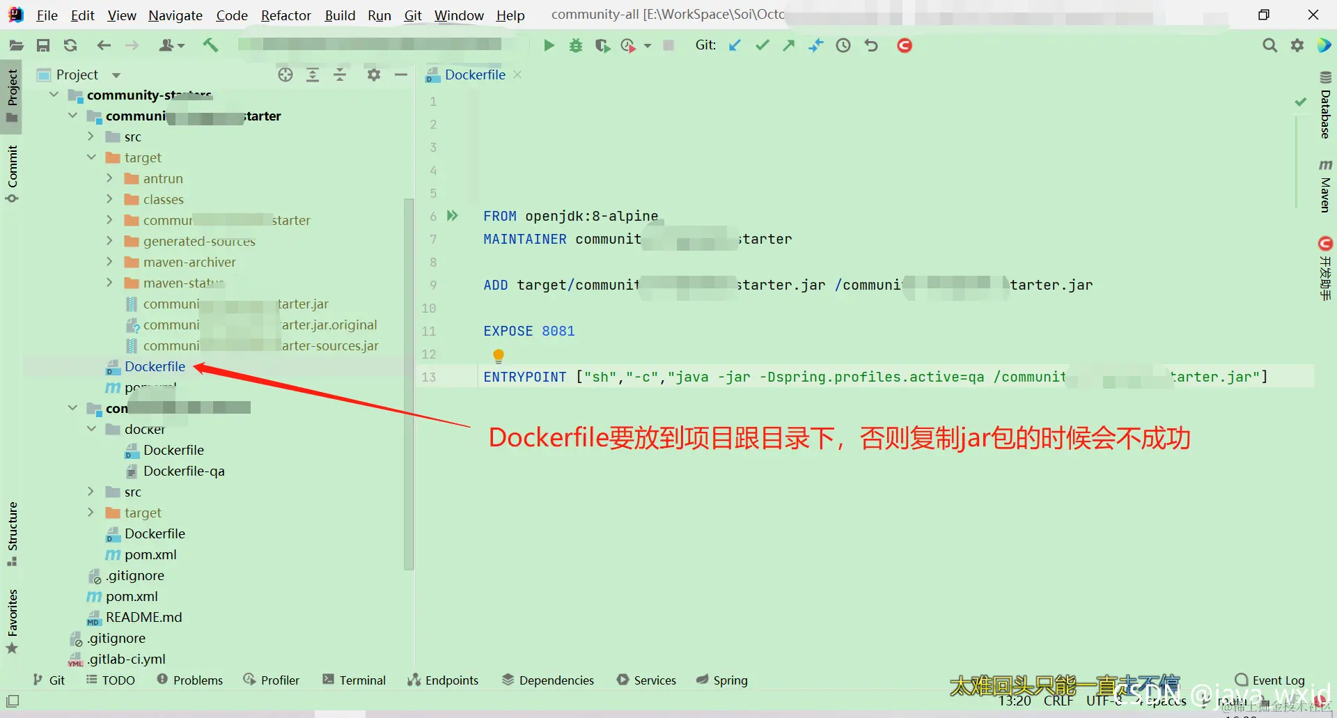Select the .gitlab-ci.yml file
The width and height of the screenshot is (1337, 718).
[126, 659]
